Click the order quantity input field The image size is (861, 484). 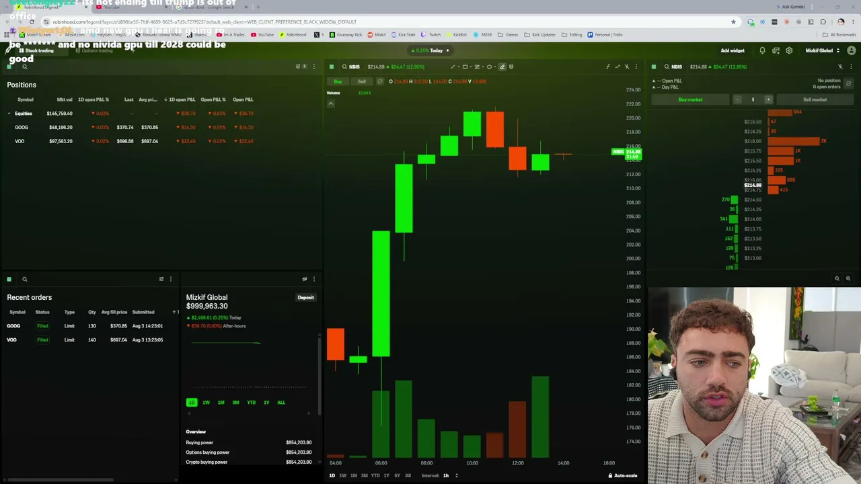click(753, 99)
